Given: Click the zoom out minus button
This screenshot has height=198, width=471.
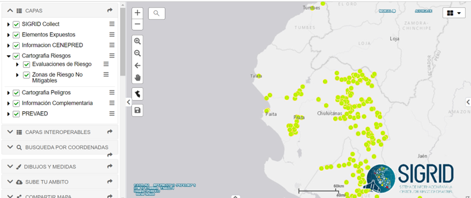Looking at the screenshot, I should click(x=138, y=24).
